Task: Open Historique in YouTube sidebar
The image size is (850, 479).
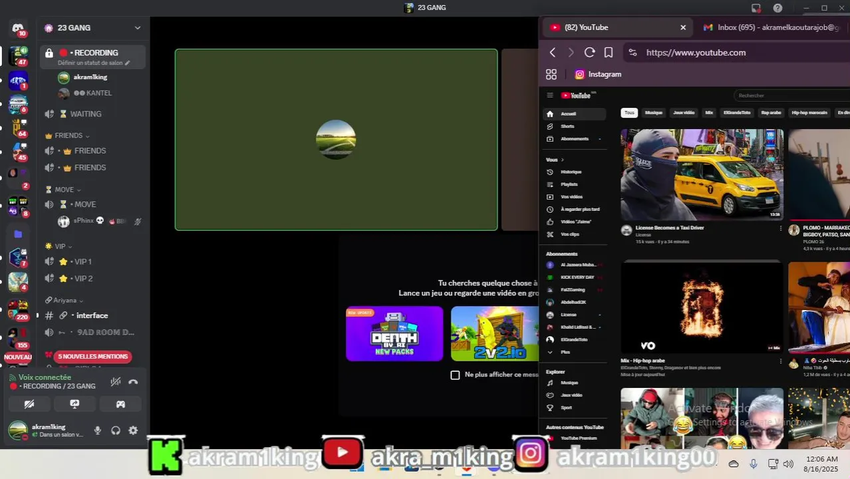Action: click(x=575, y=172)
